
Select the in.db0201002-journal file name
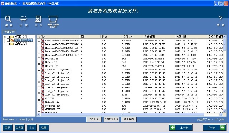(x=58, y=69)
